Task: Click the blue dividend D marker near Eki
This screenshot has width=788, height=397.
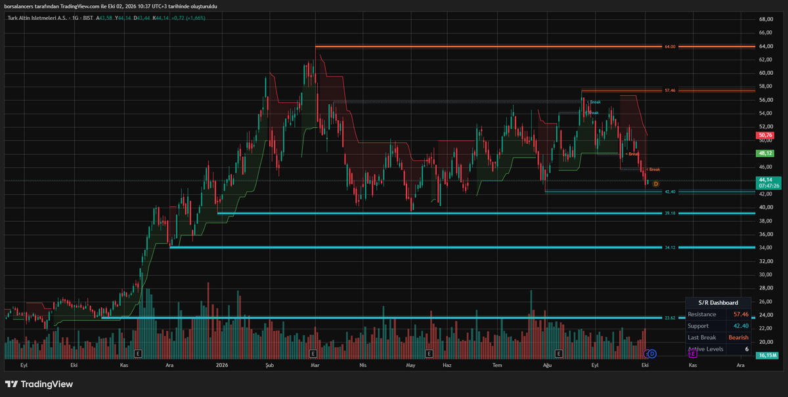Action: click(652, 353)
